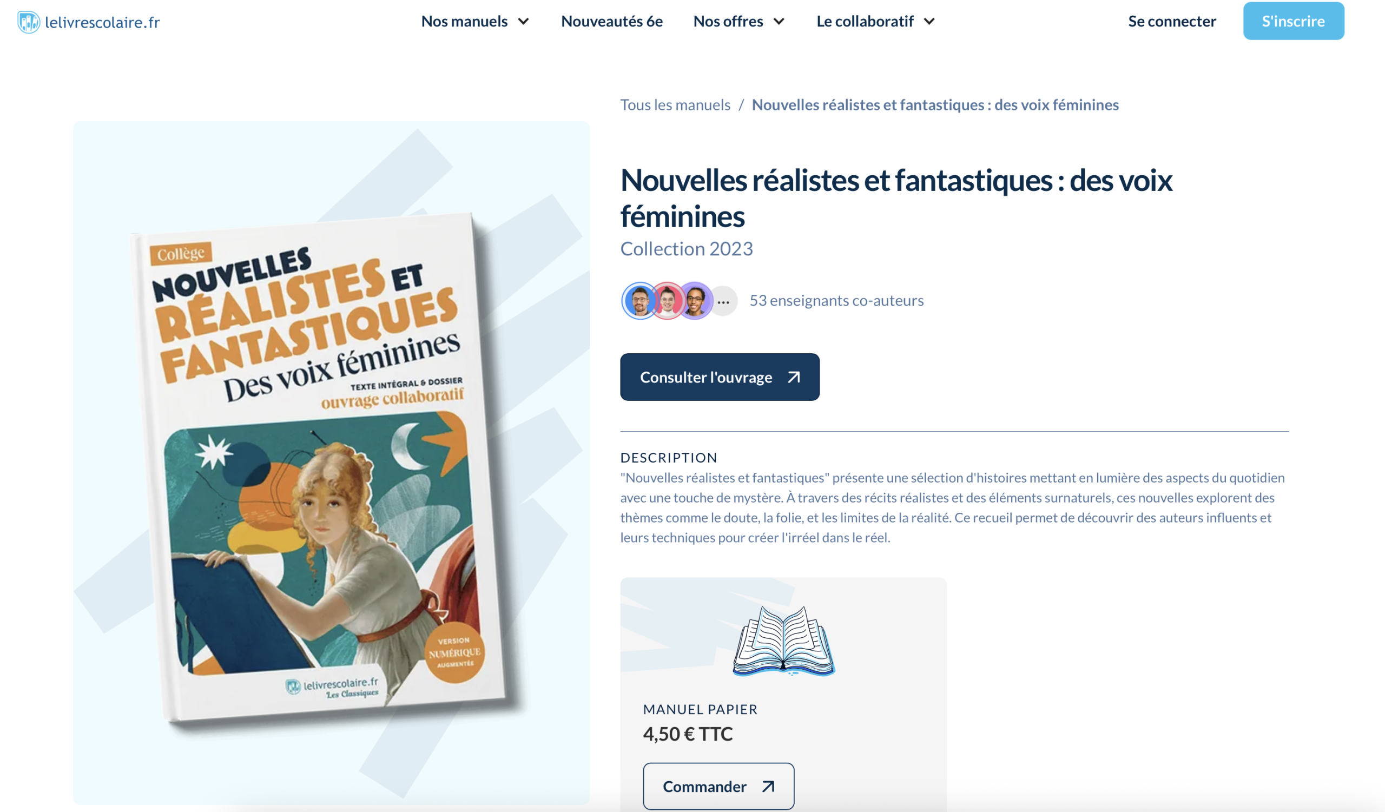Image resolution: width=1385 pixels, height=812 pixels.
Task: Click the arrow icon in Consulter l'ouvrage
Action: point(794,378)
